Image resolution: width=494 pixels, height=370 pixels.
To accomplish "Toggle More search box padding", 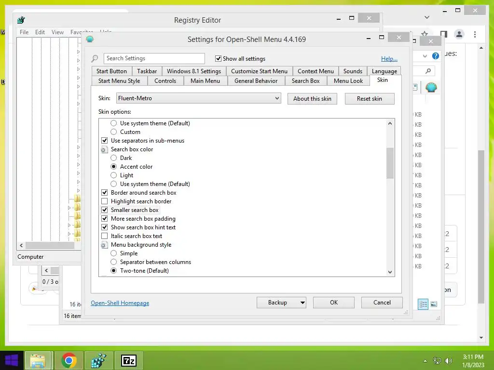I will (x=105, y=219).
